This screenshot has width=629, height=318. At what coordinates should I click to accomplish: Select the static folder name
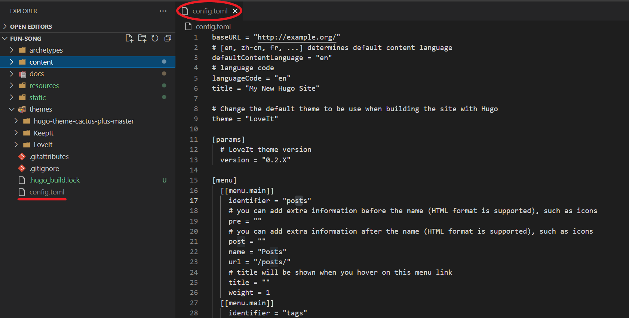click(x=37, y=98)
